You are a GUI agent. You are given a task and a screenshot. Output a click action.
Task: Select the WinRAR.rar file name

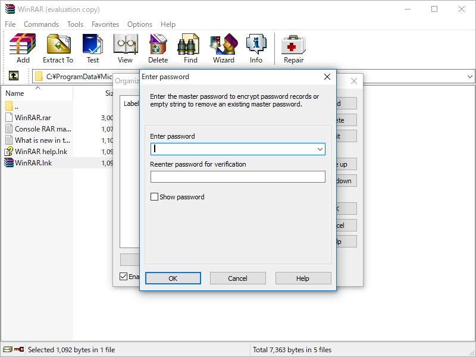pyautogui.click(x=33, y=117)
